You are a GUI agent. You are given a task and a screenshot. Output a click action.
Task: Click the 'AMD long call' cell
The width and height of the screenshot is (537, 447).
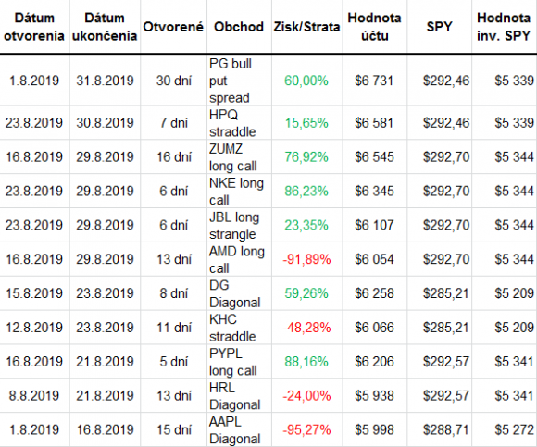click(239, 259)
